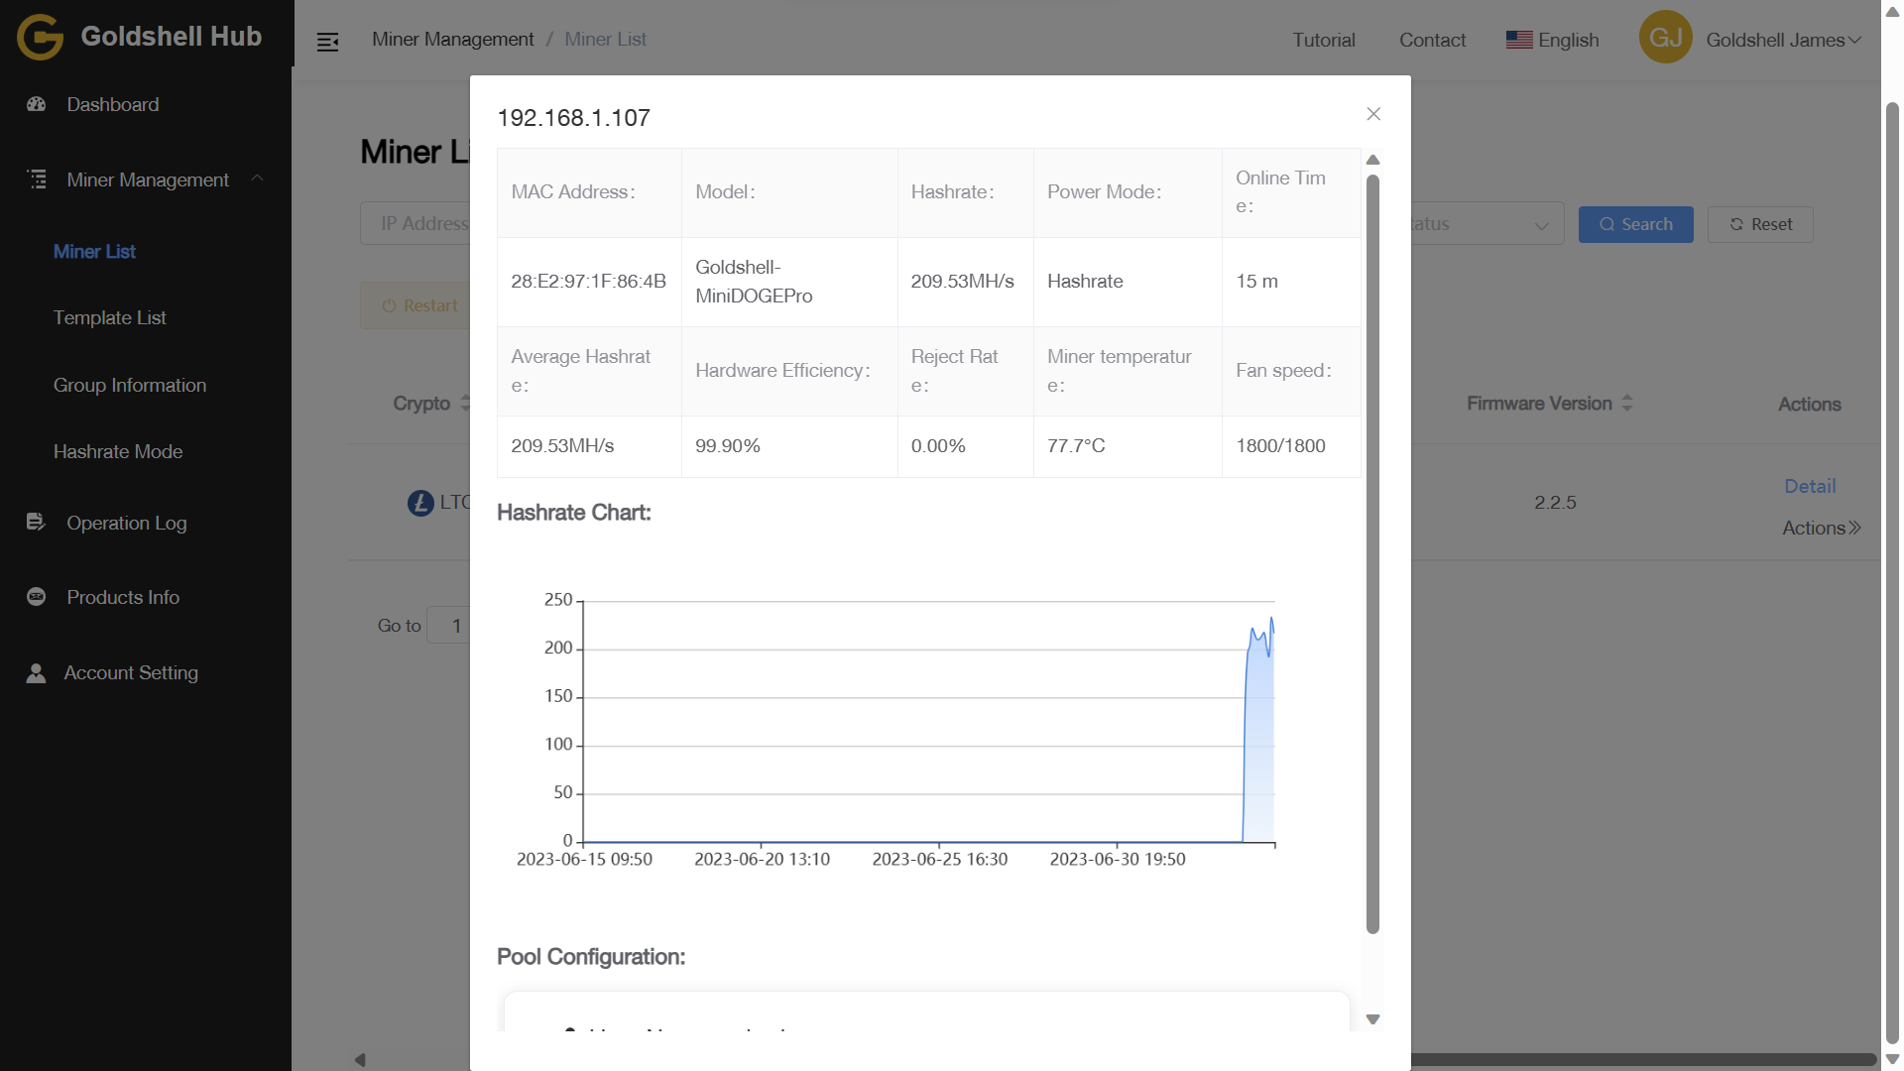Click the Dashboard gauge icon
Viewport: 1904px width, 1071px height.
point(37,104)
